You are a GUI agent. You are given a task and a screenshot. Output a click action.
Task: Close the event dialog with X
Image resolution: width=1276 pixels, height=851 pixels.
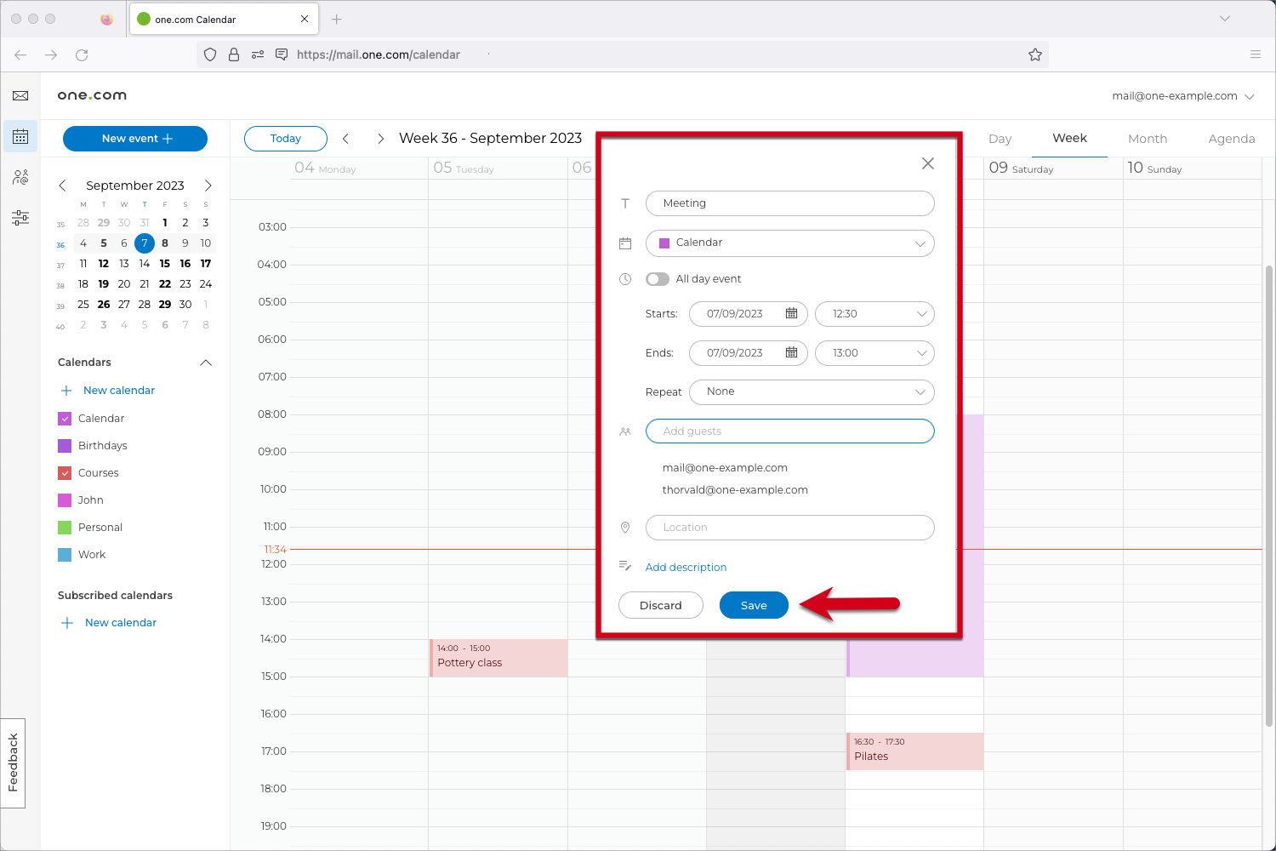click(x=927, y=163)
